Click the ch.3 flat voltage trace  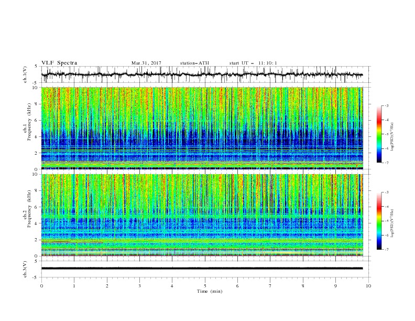[202, 269]
